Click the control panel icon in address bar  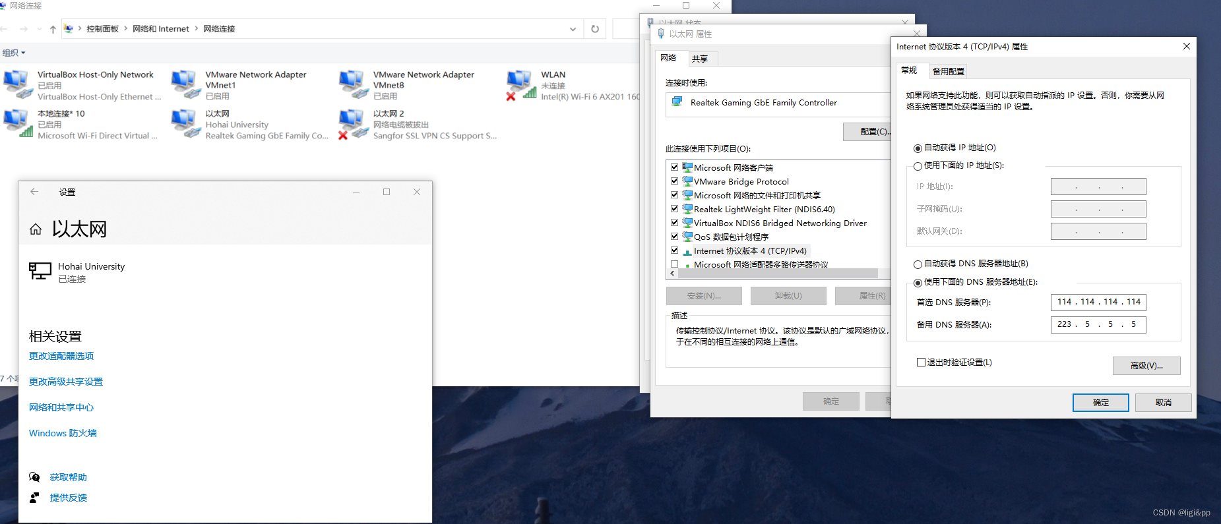pos(69,29)
